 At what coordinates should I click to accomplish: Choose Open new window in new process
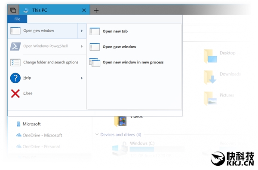[x=133, y=62]
